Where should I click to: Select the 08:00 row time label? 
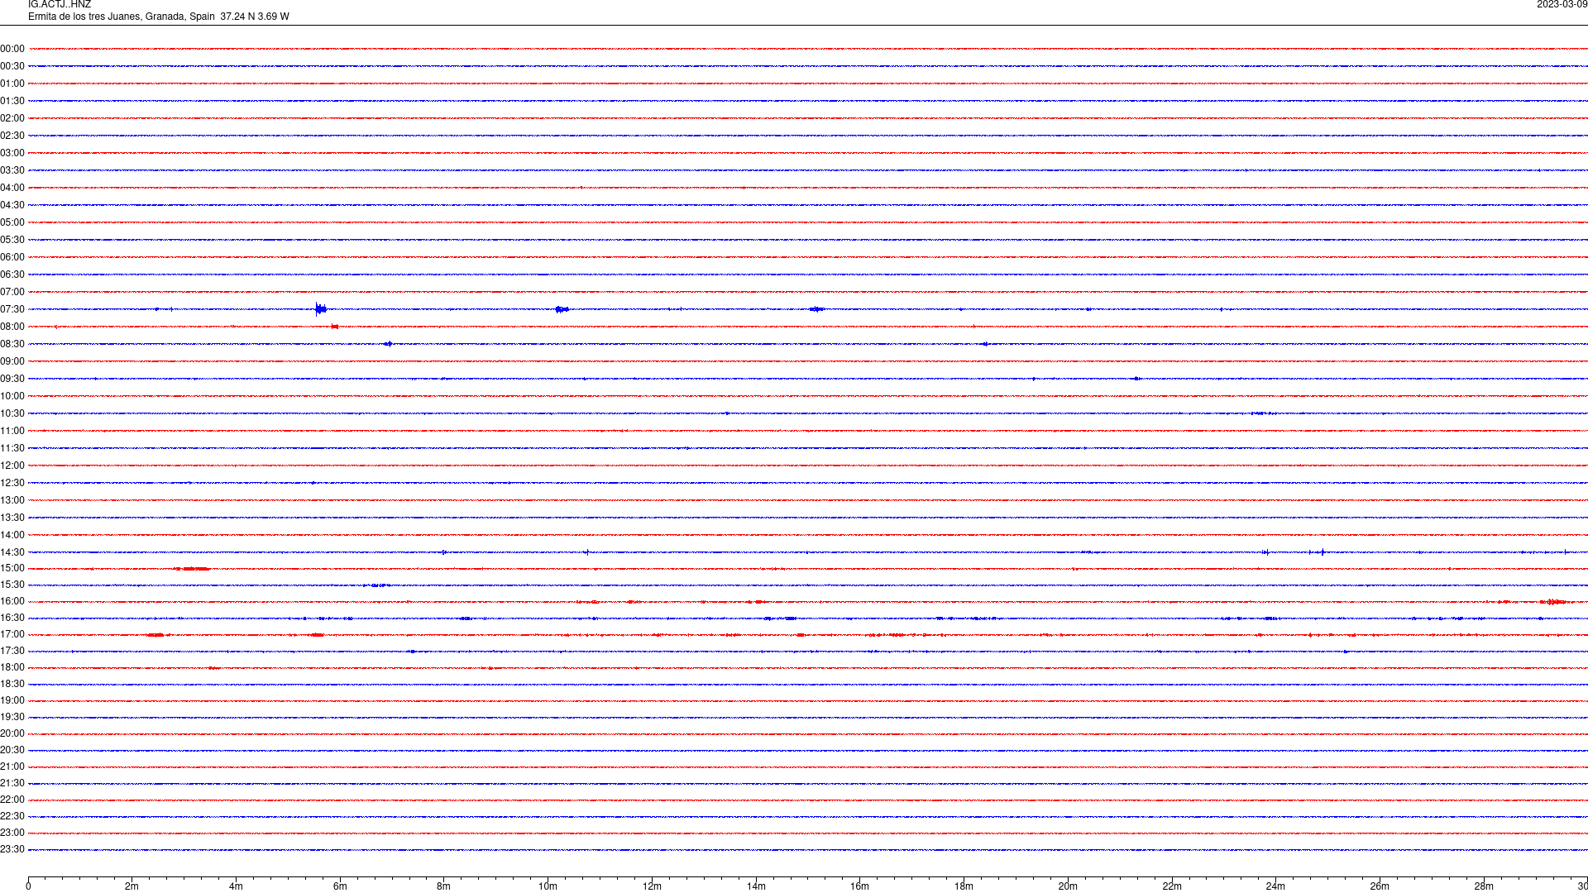pyautogui.click(x=12, y=327)
